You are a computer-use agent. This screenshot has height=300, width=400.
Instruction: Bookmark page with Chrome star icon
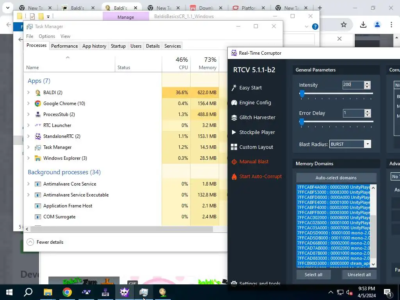344,25
